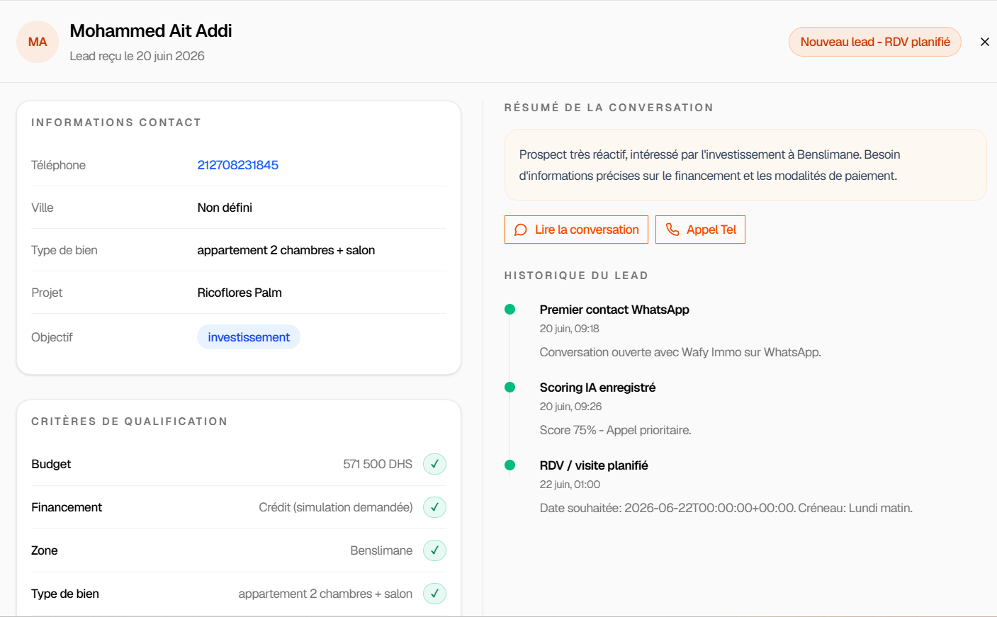Click the RDV / visite planifié timeline dot

tap(509, 465)
